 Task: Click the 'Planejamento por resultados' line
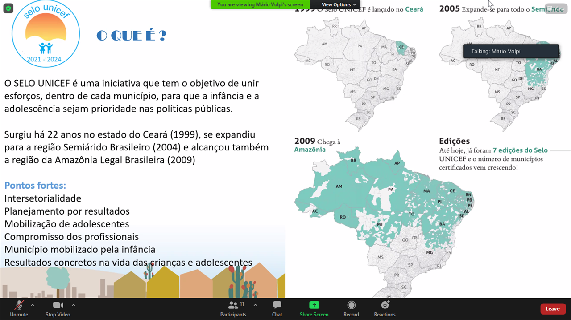[67, 211]
